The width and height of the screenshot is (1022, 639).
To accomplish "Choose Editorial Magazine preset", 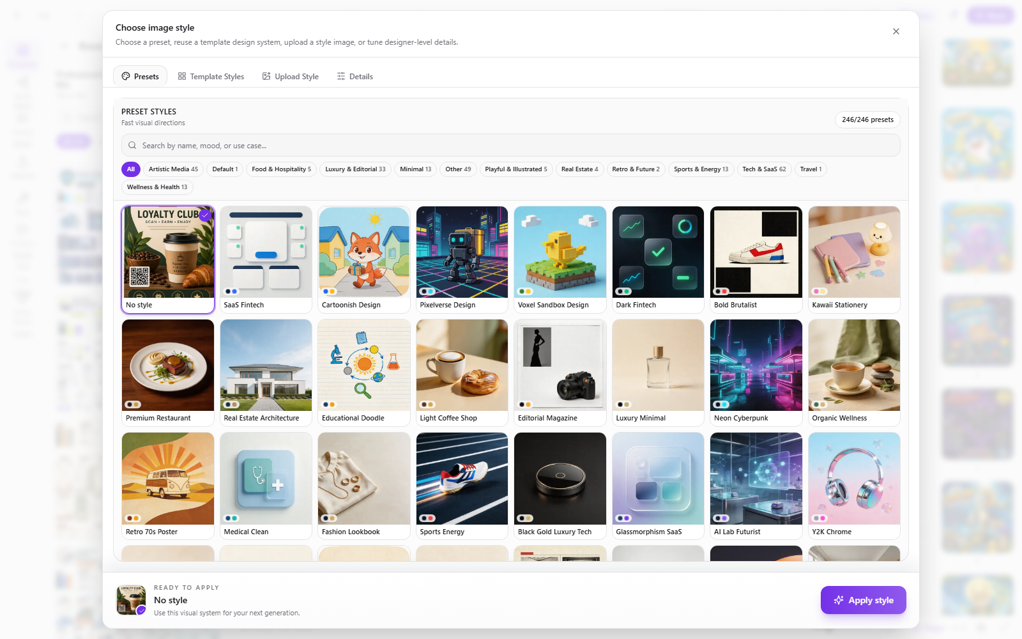I will [x=560, y=373].
